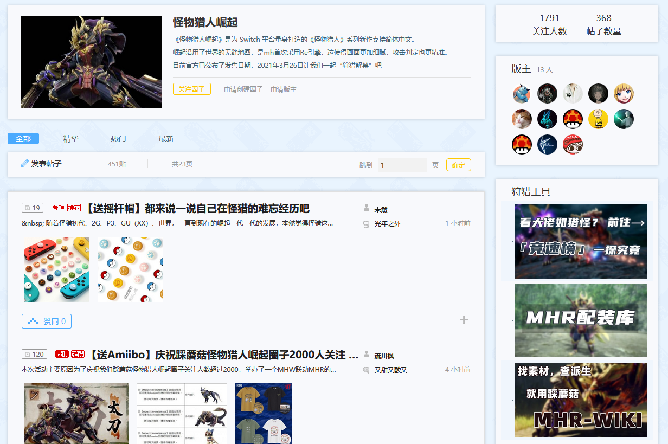Open the dark-haired portrait moderator avatar
668x444 pixels.
[598, 94]
